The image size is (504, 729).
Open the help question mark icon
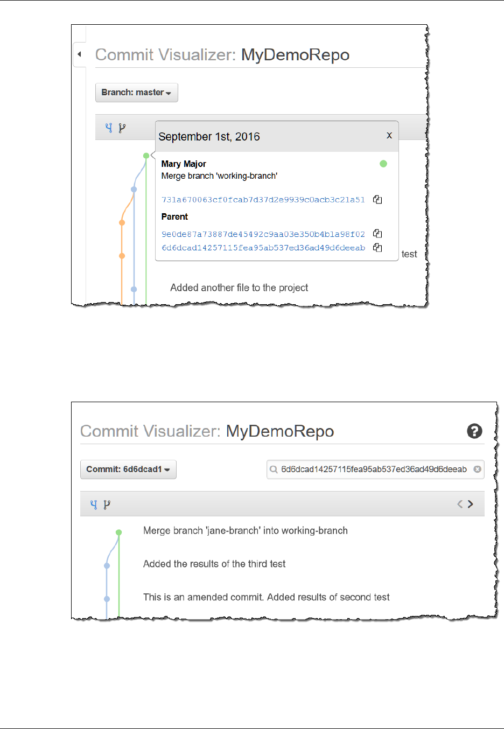[x=474, y=431]
